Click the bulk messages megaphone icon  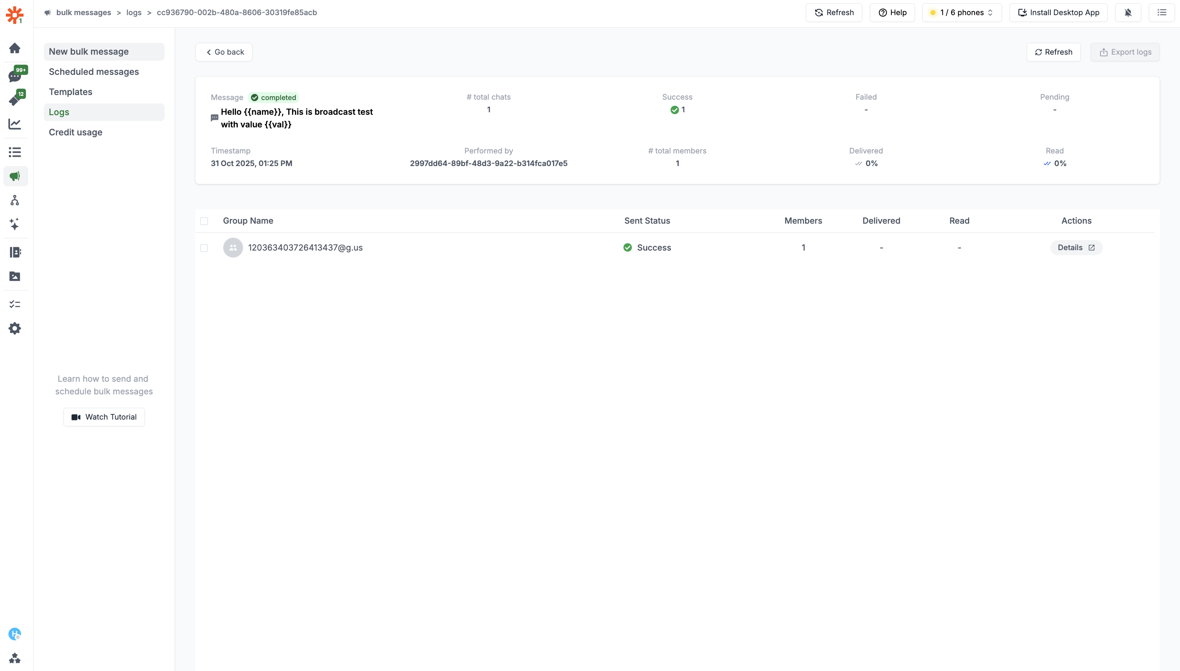[x=15, y=176]
